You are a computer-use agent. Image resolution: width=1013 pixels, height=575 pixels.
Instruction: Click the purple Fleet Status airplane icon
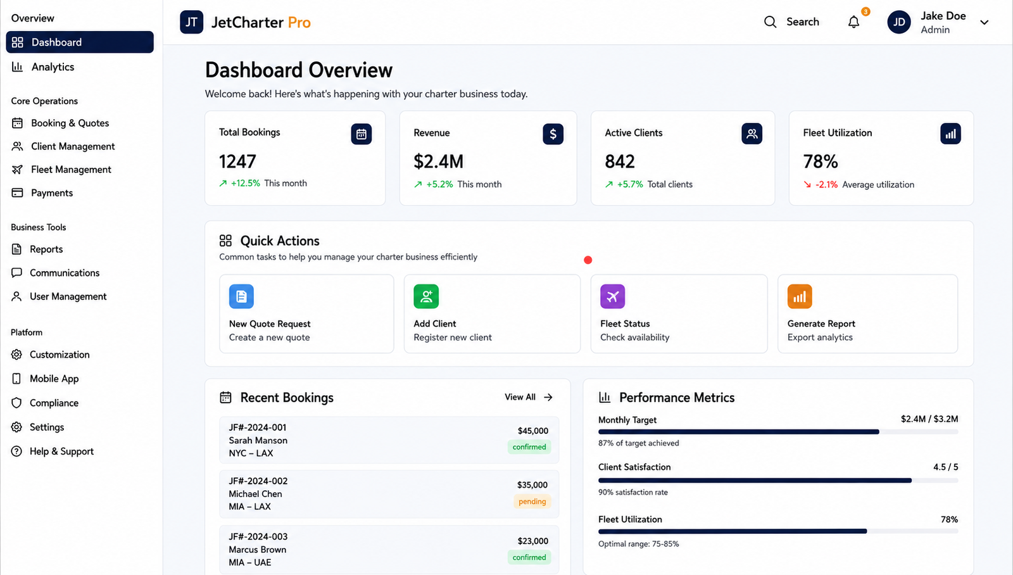[x=612, y=296]
